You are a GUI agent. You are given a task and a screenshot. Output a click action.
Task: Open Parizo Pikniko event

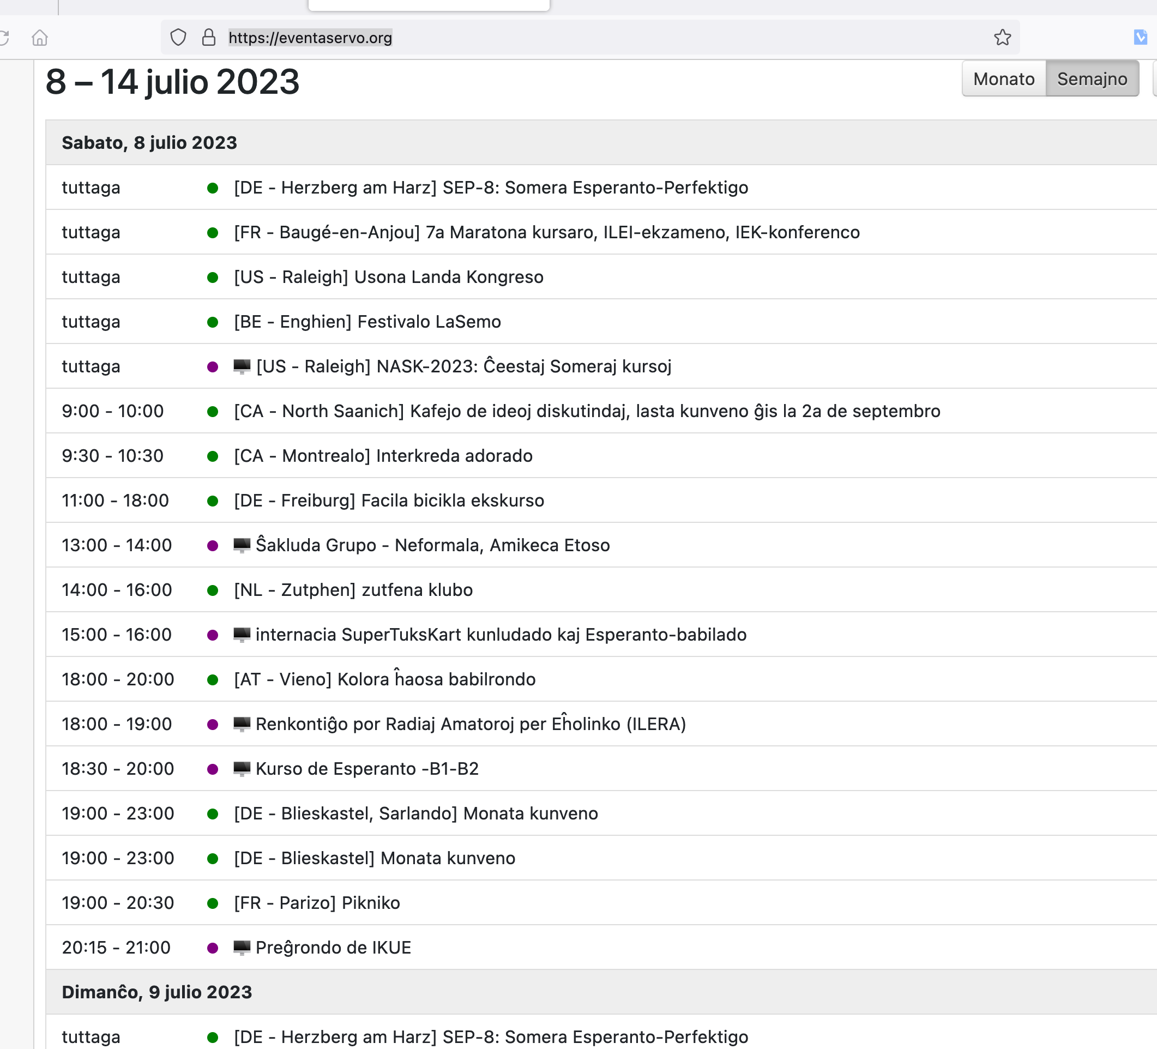click(x=317, y=903)
